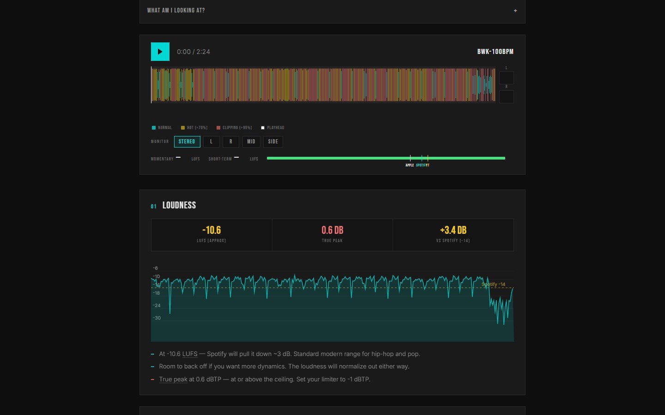Click the Momentary LUFS readout

click(x=175, y=159)
